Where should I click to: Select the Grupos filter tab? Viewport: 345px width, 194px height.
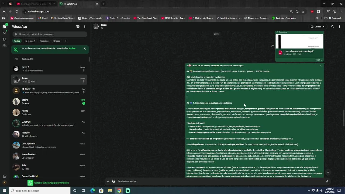tap(57, 41)
